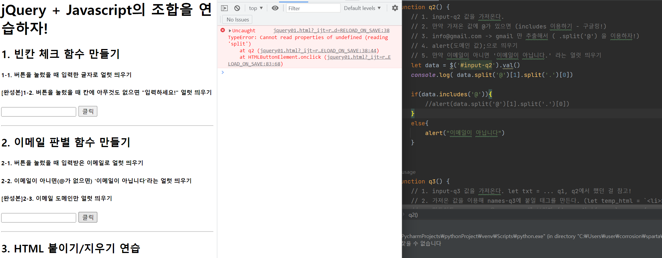Toggle live expression eye icon

point(275,8)
